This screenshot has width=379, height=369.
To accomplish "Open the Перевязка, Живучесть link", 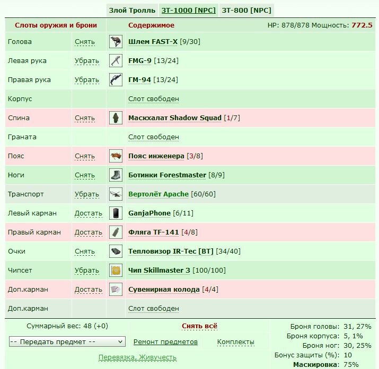I will tap(137, 357).
